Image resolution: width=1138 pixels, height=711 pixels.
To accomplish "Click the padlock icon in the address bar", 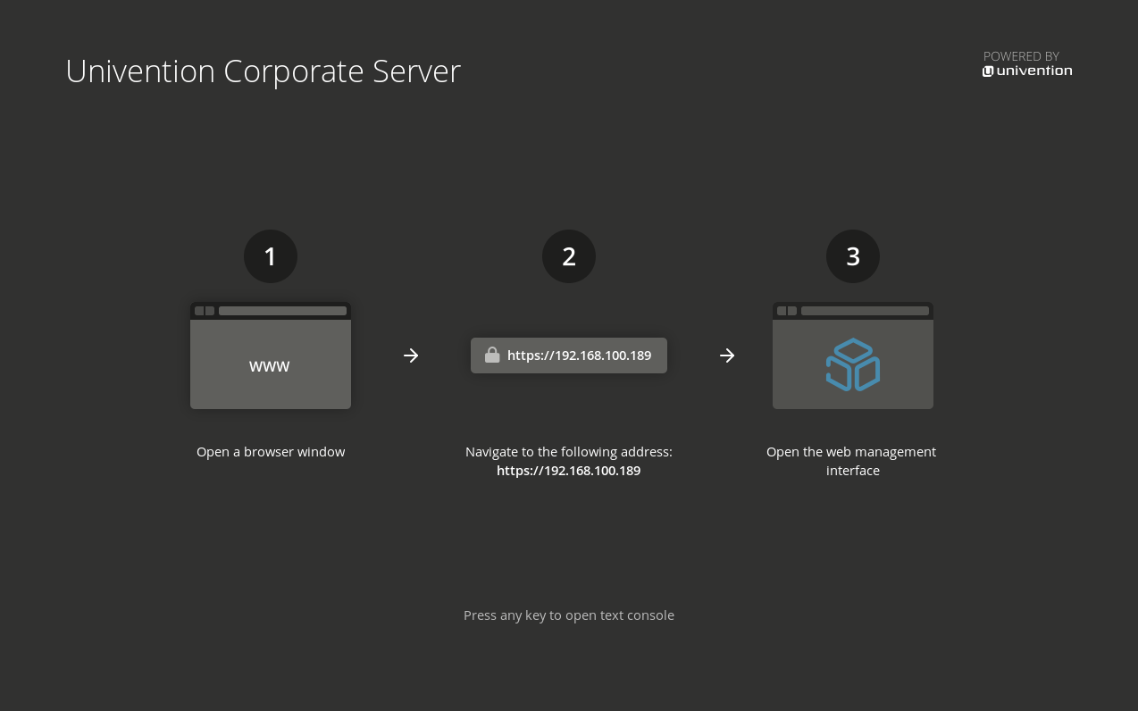I will [x=491, y=355].
